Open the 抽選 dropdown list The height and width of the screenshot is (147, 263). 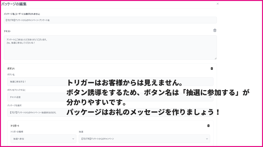point(144,139)
